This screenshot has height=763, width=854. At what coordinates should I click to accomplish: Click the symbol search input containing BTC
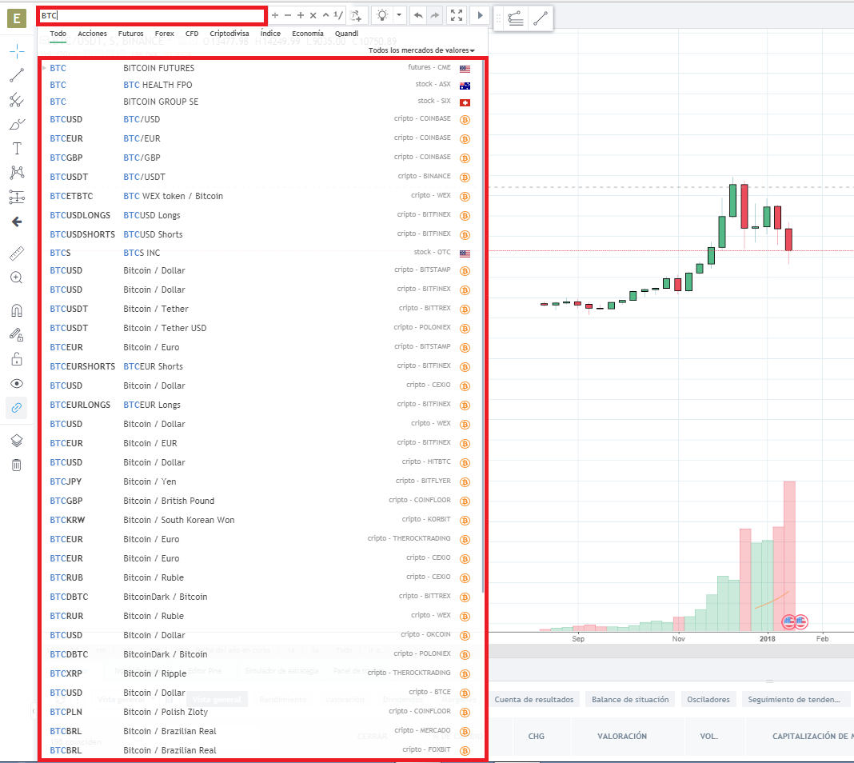153,15
